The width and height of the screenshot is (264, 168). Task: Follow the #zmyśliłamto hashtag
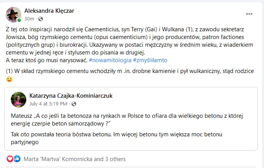tap(150, 60)
